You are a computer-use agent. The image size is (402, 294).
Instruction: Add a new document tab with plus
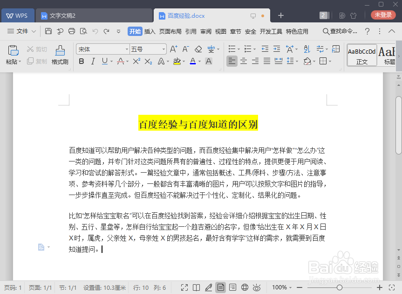pyautogui.click(x=281, y=15)
